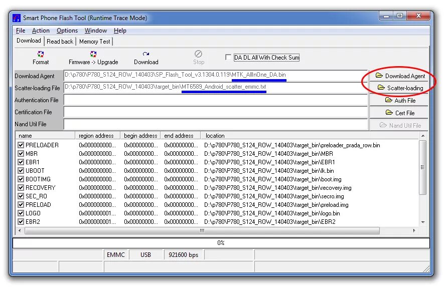Click the region address column header
This screenshot has width=446, height=289.
pos(97,136)
